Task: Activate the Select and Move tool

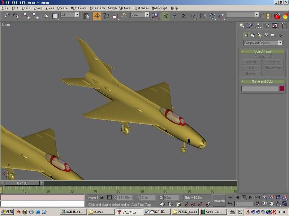Action: coord(97,16)
